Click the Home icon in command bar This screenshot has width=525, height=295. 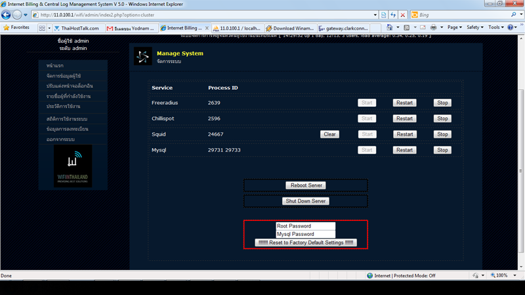(389, 28)
